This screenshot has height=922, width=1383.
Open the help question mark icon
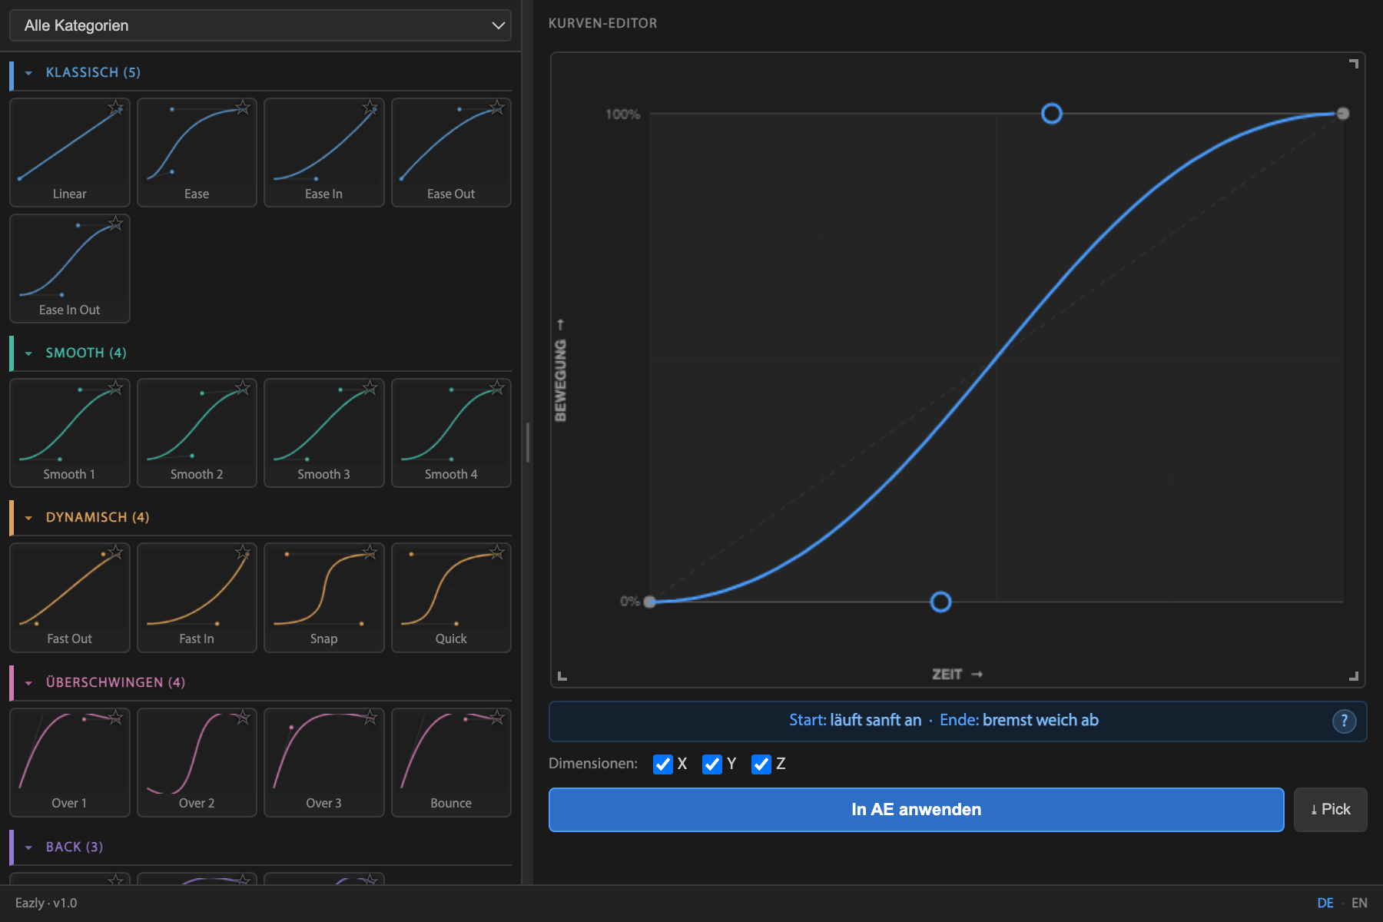pyautogui.click(x=1344, y=721)
